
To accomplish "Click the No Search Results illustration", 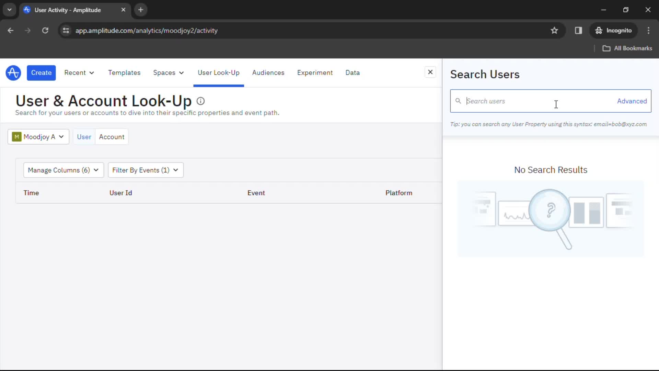I will [551, 219].
